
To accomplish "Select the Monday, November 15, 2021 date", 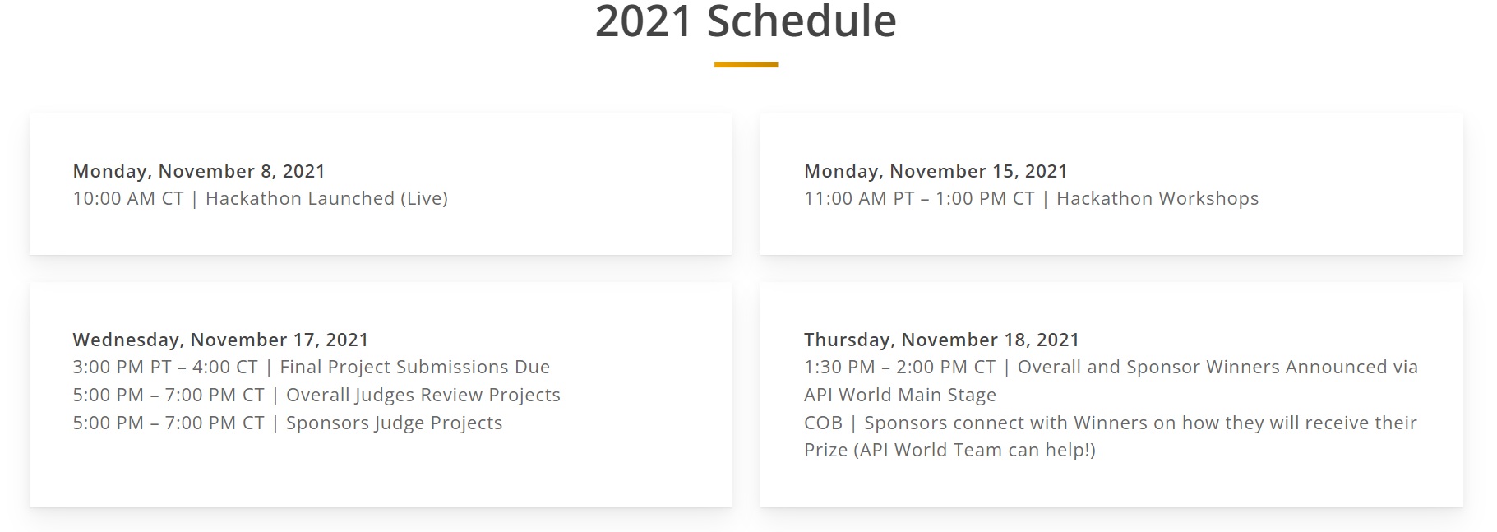I will [x=936, y=171].
